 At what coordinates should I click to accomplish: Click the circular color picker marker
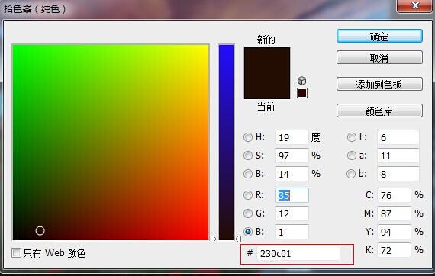40,230
